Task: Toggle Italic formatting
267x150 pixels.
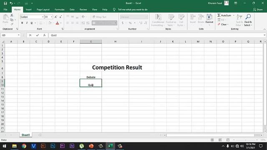Action: tap(27, 23)
